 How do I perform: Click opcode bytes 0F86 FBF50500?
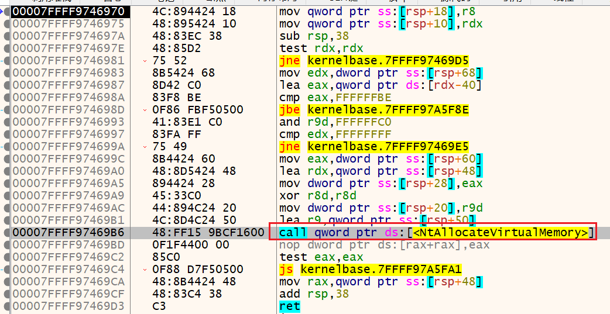198,110
